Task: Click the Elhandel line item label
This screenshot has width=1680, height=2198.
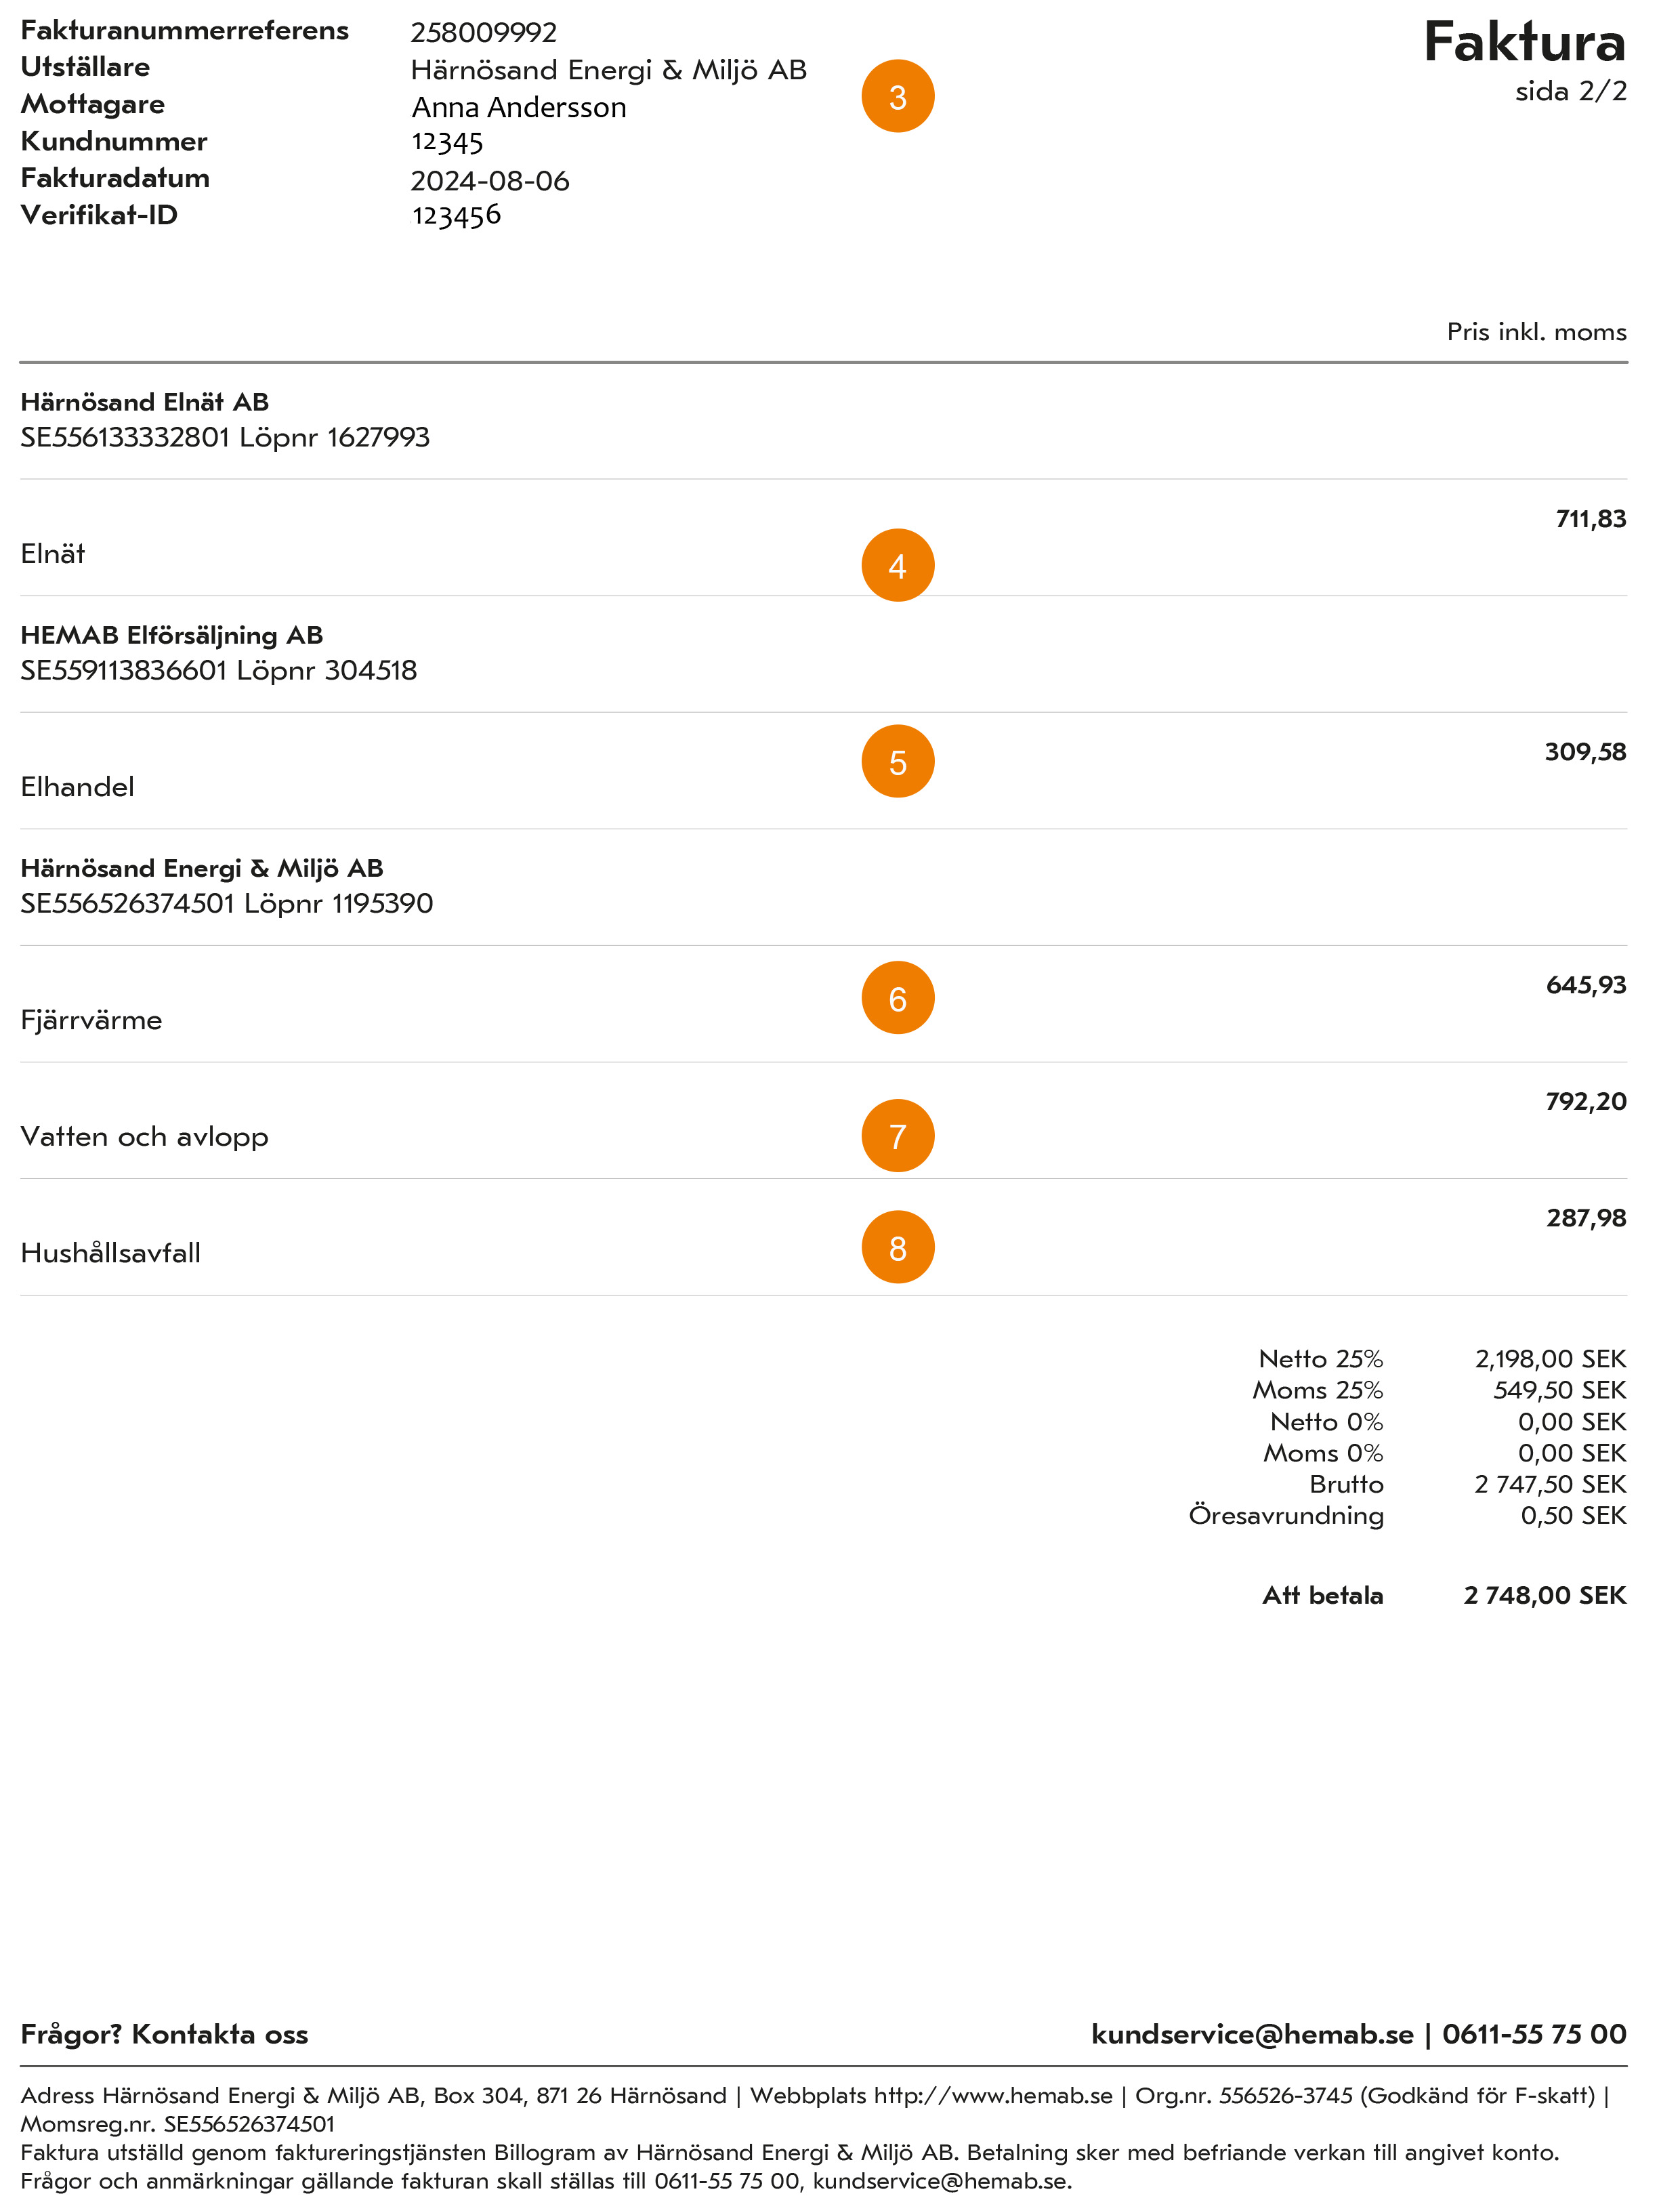Action: [77, 787]
